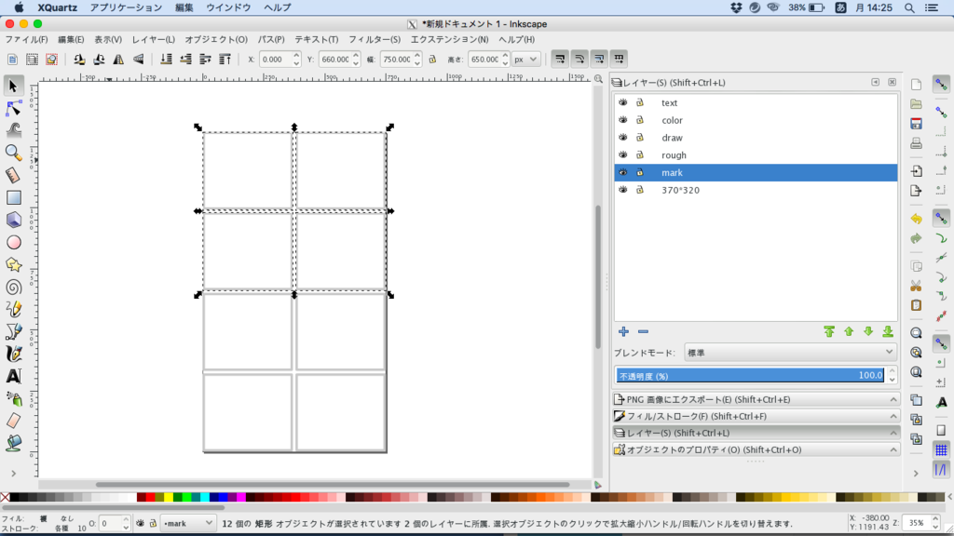Viewport: 954px width, 536px height.
Task: Open the blend mode dropdown
Action: click(x=790, y=353)
